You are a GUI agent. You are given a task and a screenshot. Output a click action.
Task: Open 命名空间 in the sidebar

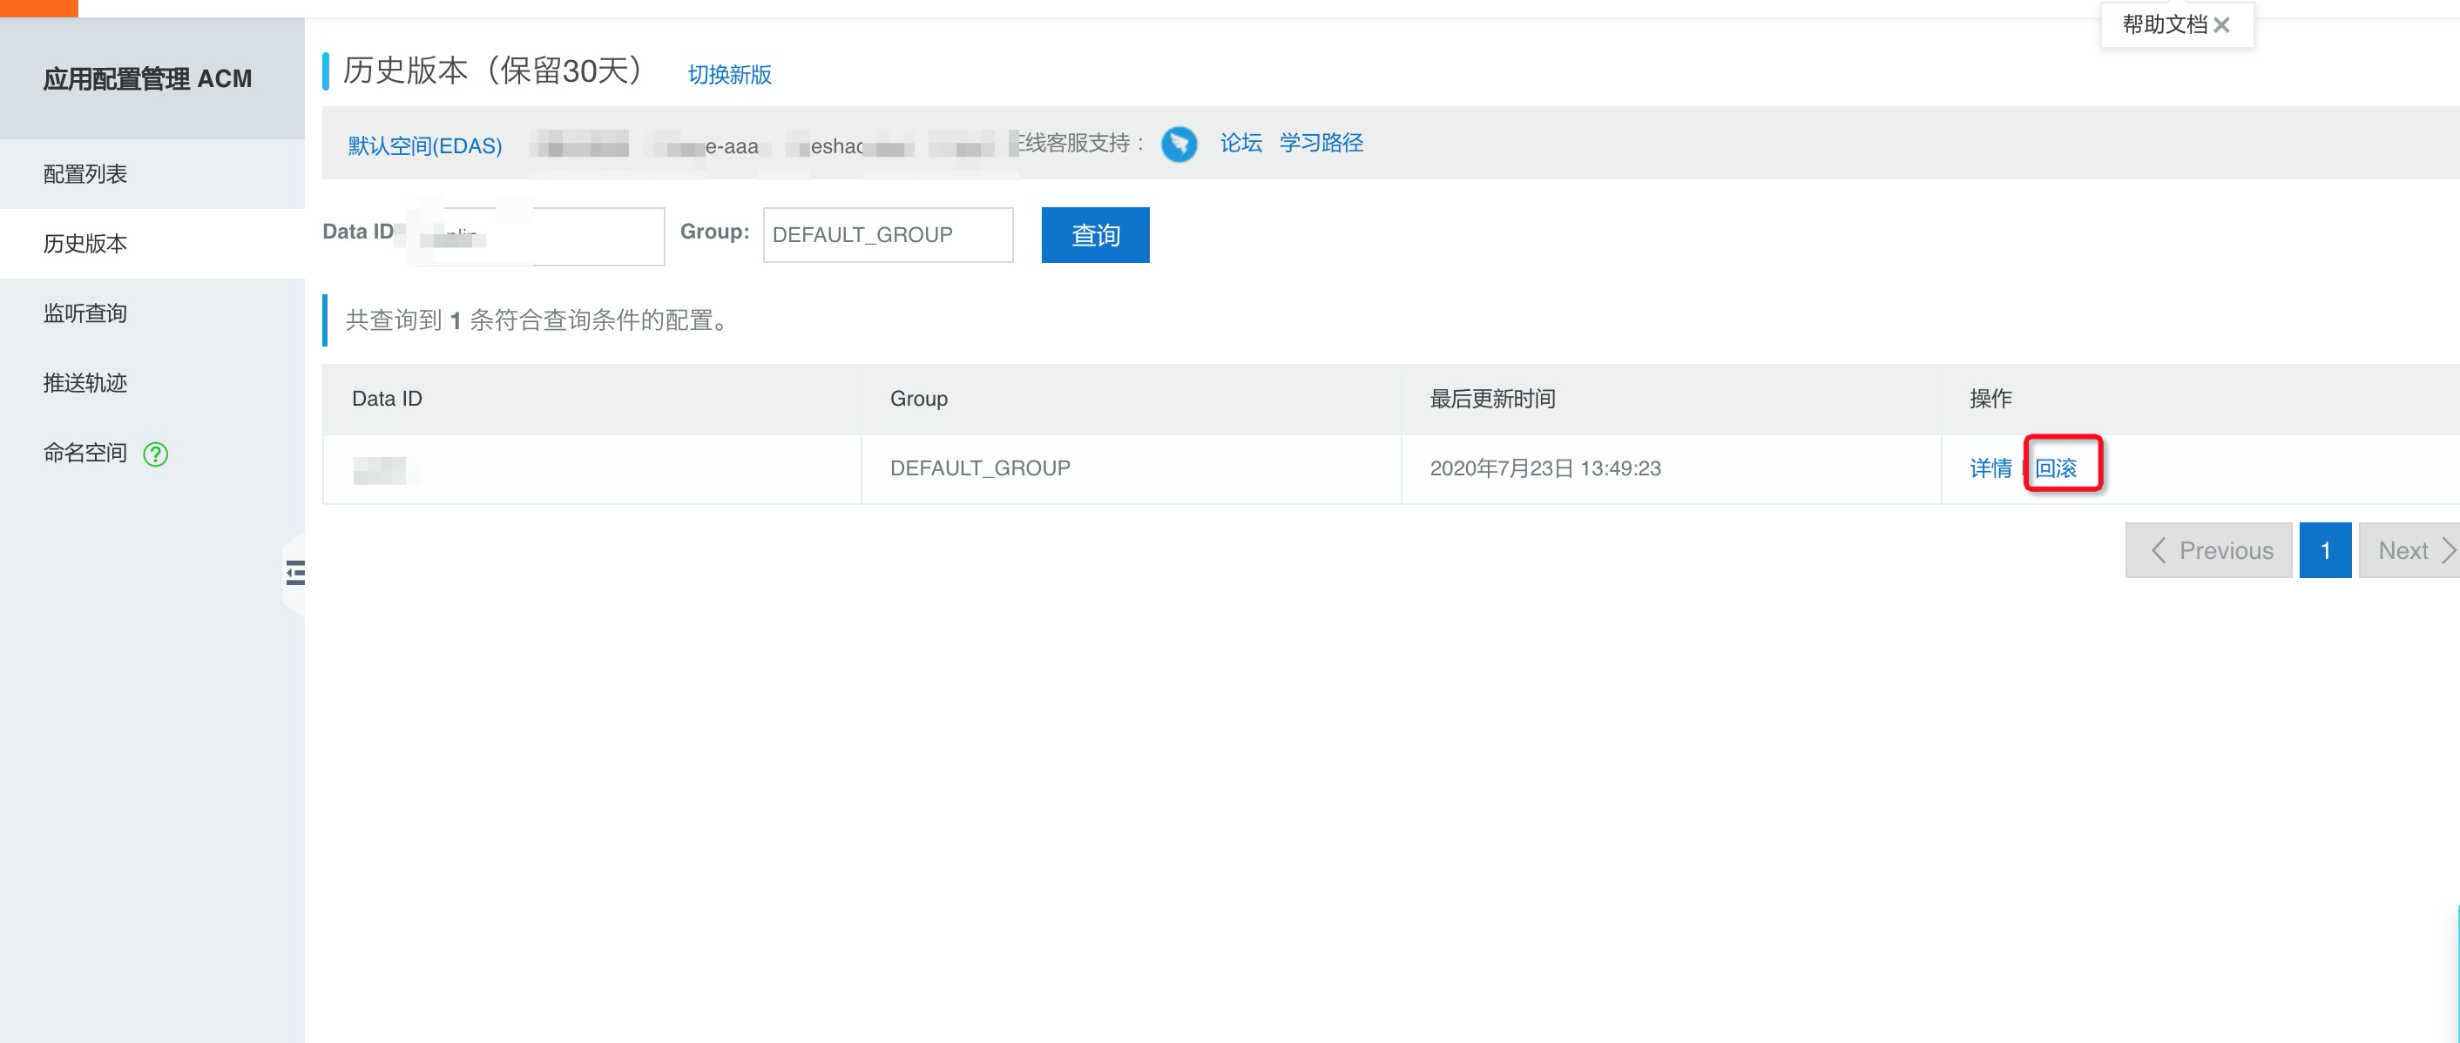[x=85, y=453]
